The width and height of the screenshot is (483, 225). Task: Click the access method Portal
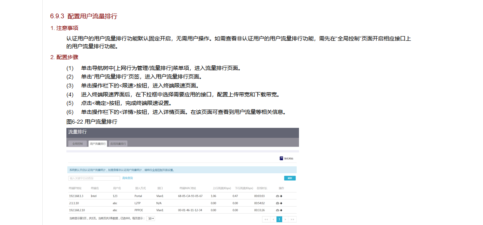click(138, 196)
